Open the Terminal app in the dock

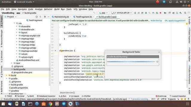tap(30, 104)
